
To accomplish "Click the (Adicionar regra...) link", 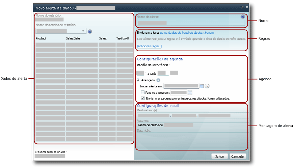I will 150,46.
